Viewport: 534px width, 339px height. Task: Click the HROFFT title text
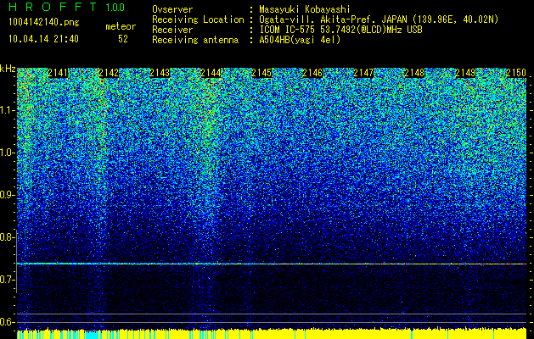tap(53, 7)
